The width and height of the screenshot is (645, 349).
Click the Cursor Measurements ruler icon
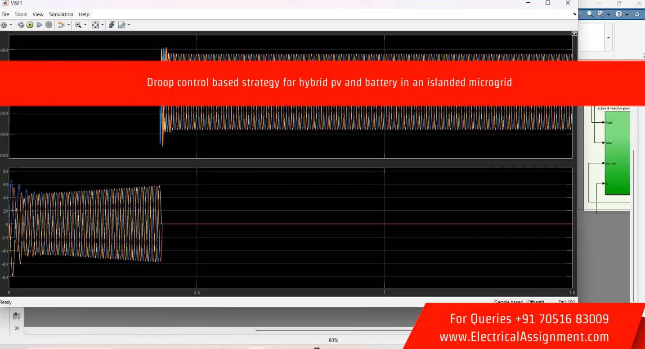[x=121, y=24]
